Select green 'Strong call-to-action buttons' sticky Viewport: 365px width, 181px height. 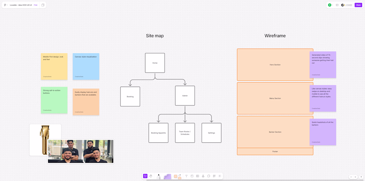click(x=54, y=100)
